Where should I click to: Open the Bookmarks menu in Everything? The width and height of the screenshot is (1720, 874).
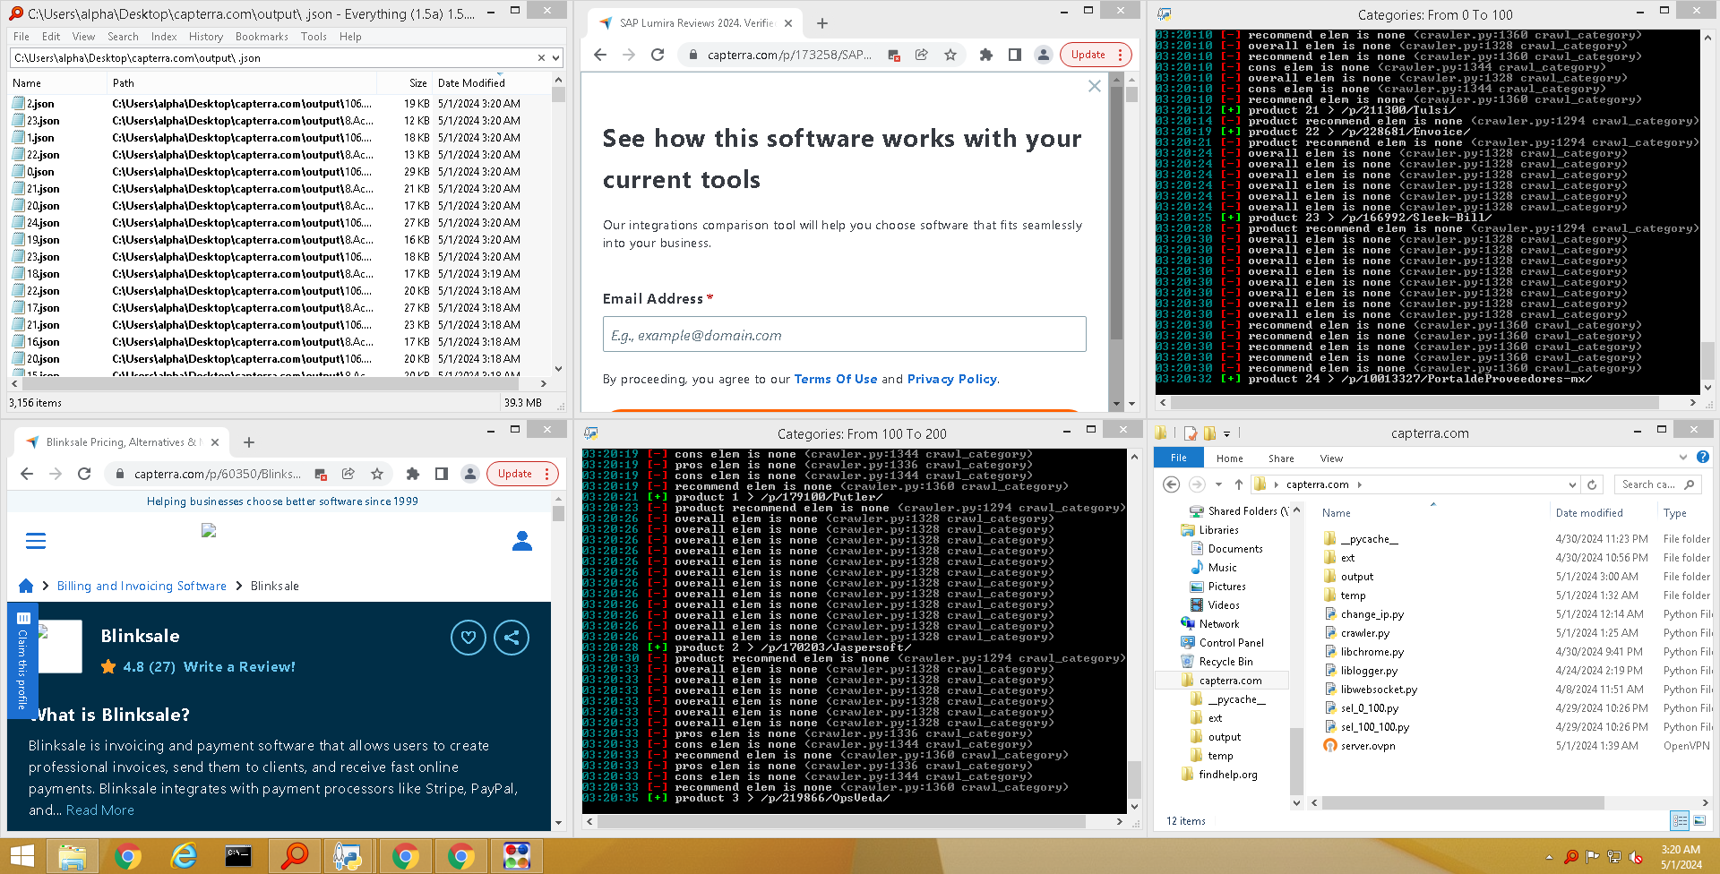[x=262, y=37]
